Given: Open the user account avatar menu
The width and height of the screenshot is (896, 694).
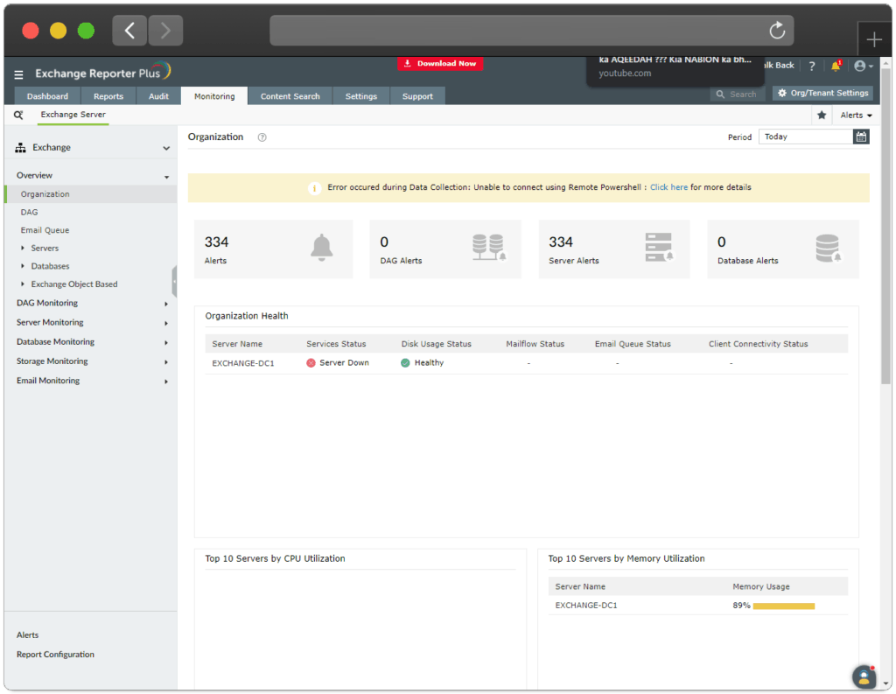Looking at the screenshot, I should tap(863, 67).
